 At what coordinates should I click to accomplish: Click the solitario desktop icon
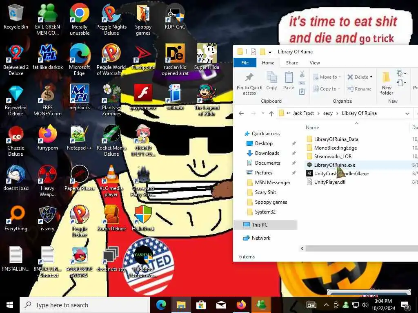coord(175,98)
